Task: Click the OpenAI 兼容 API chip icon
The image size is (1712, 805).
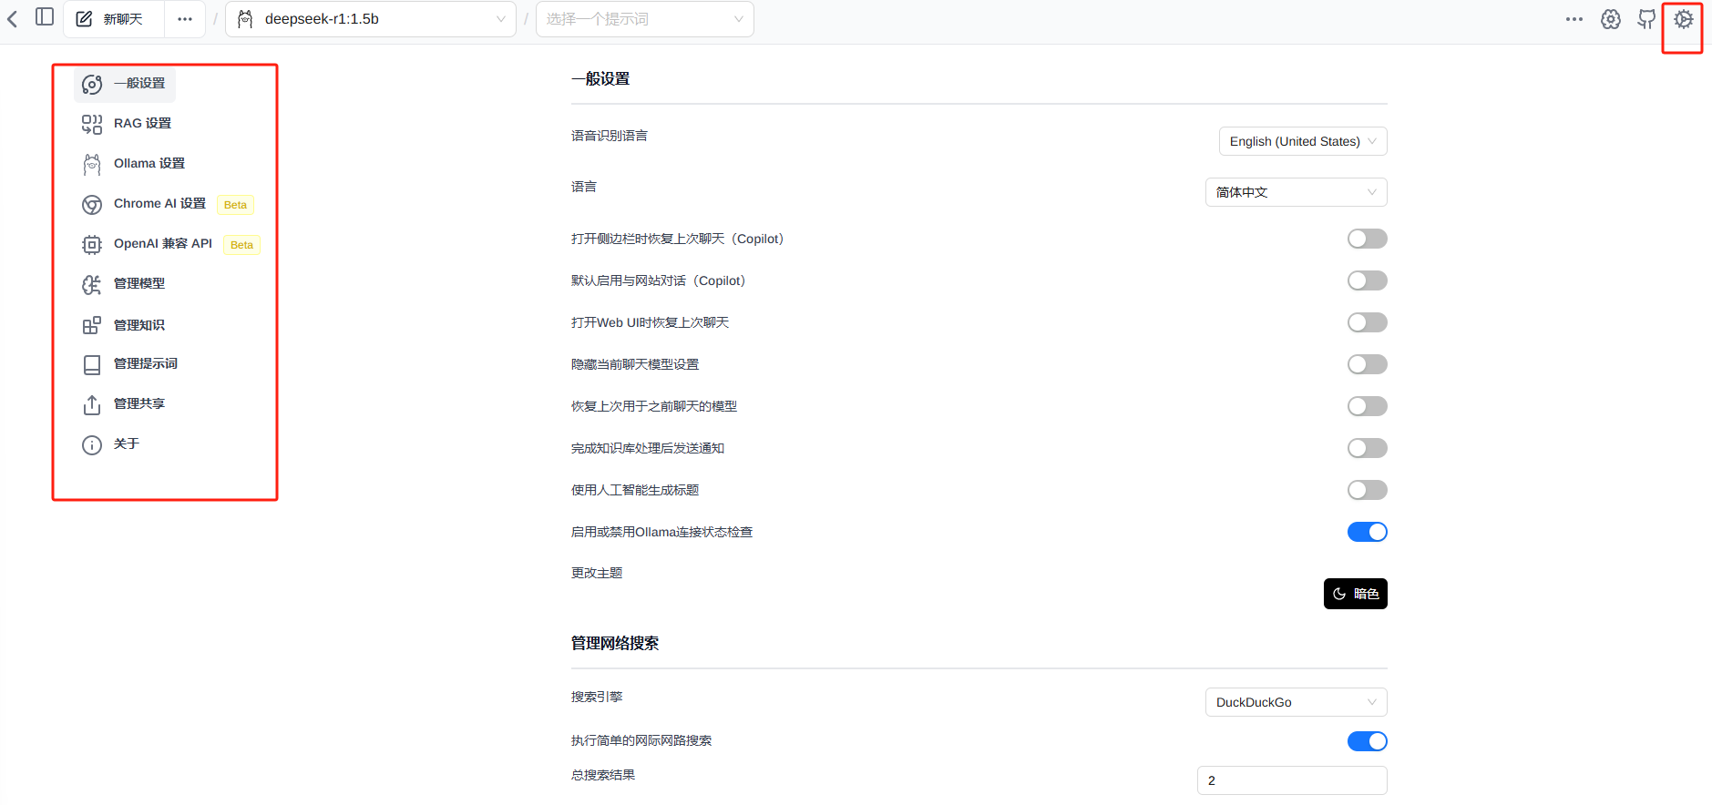Action: (x=92, y=244)
